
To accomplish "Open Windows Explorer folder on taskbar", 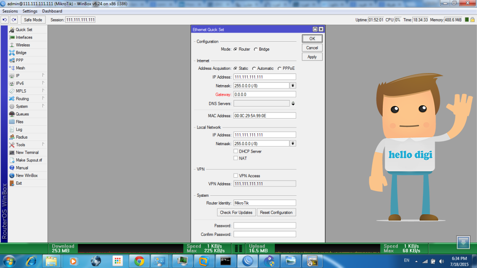I will click(x=51, y=261).
